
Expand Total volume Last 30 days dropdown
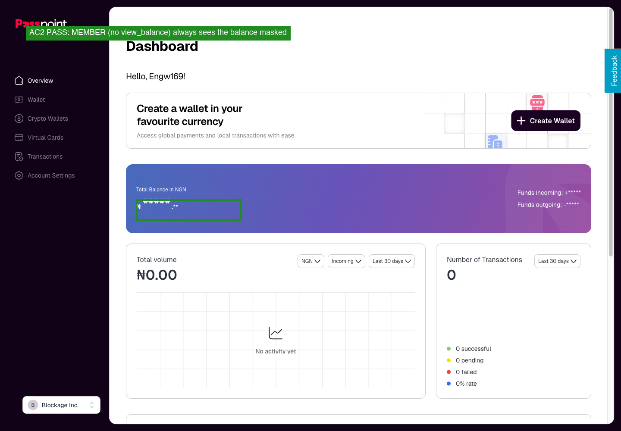coord(392,261)
